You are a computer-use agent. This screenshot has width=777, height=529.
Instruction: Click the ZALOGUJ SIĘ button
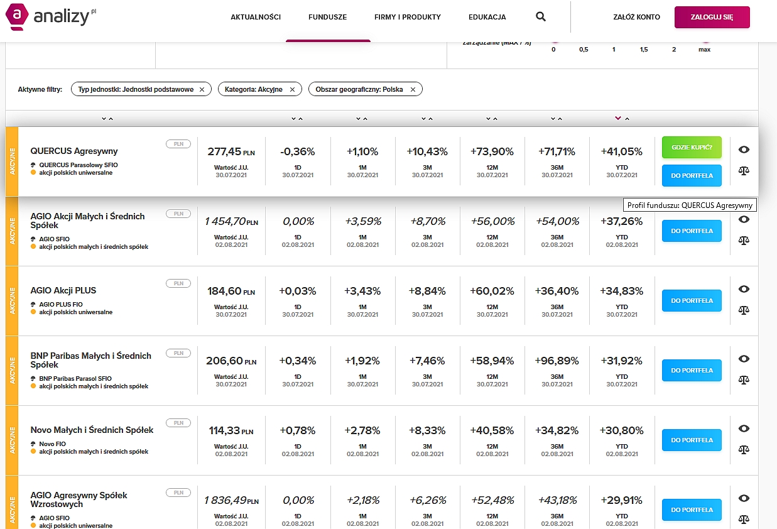712,17
